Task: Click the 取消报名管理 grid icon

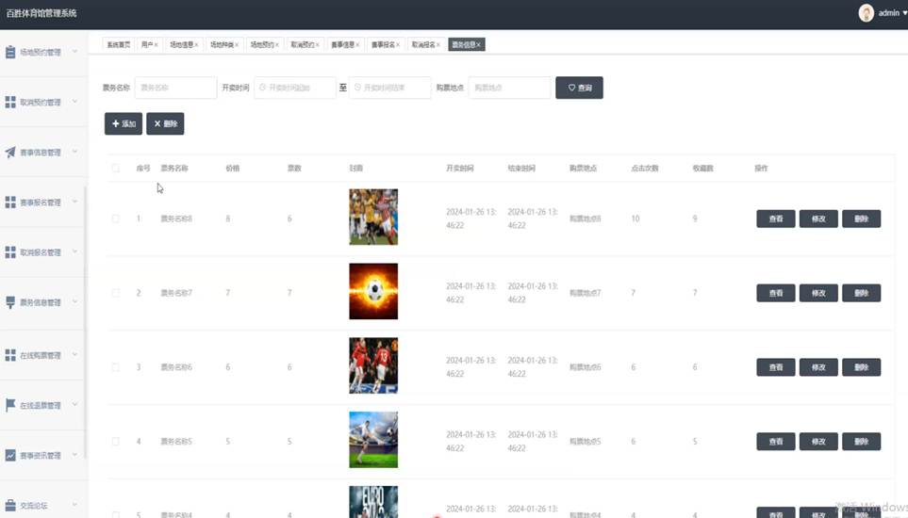Action: tap(10, 252)
